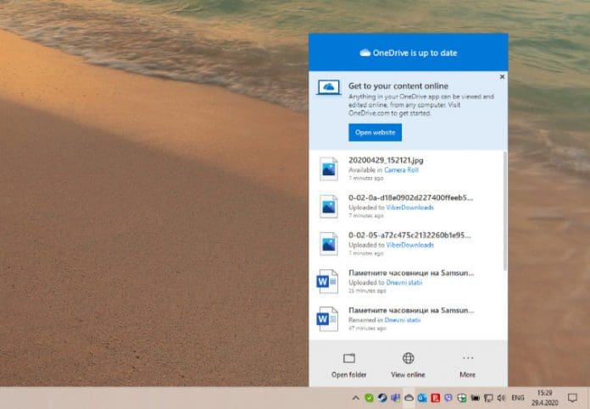Image resolution: width=590 pixels, height=409 pixels.
Task: Click the OneDrive cloud icon in the header
Action: click(x=365, y=53)
